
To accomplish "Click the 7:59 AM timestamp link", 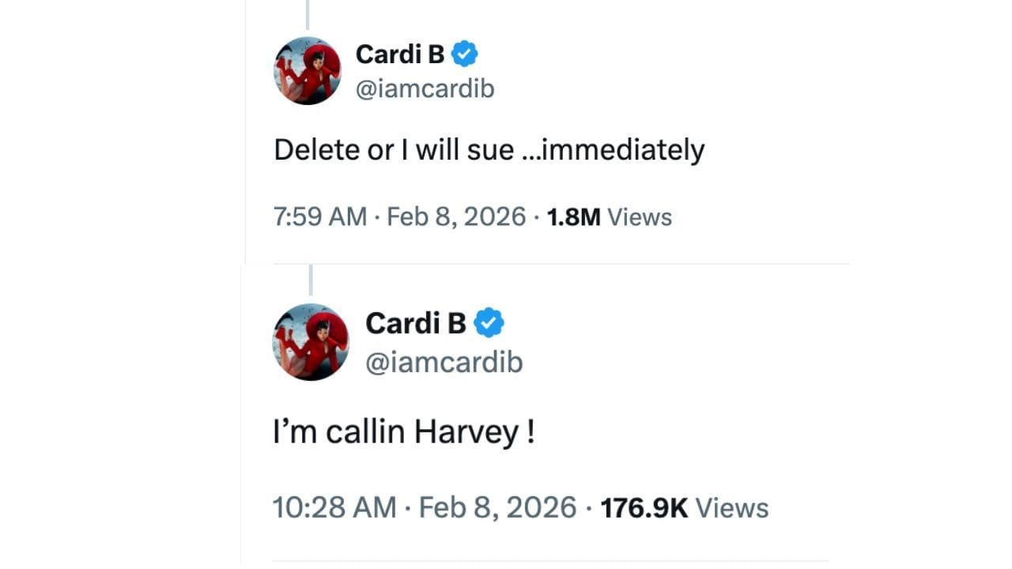I will [x=319, y=216].
